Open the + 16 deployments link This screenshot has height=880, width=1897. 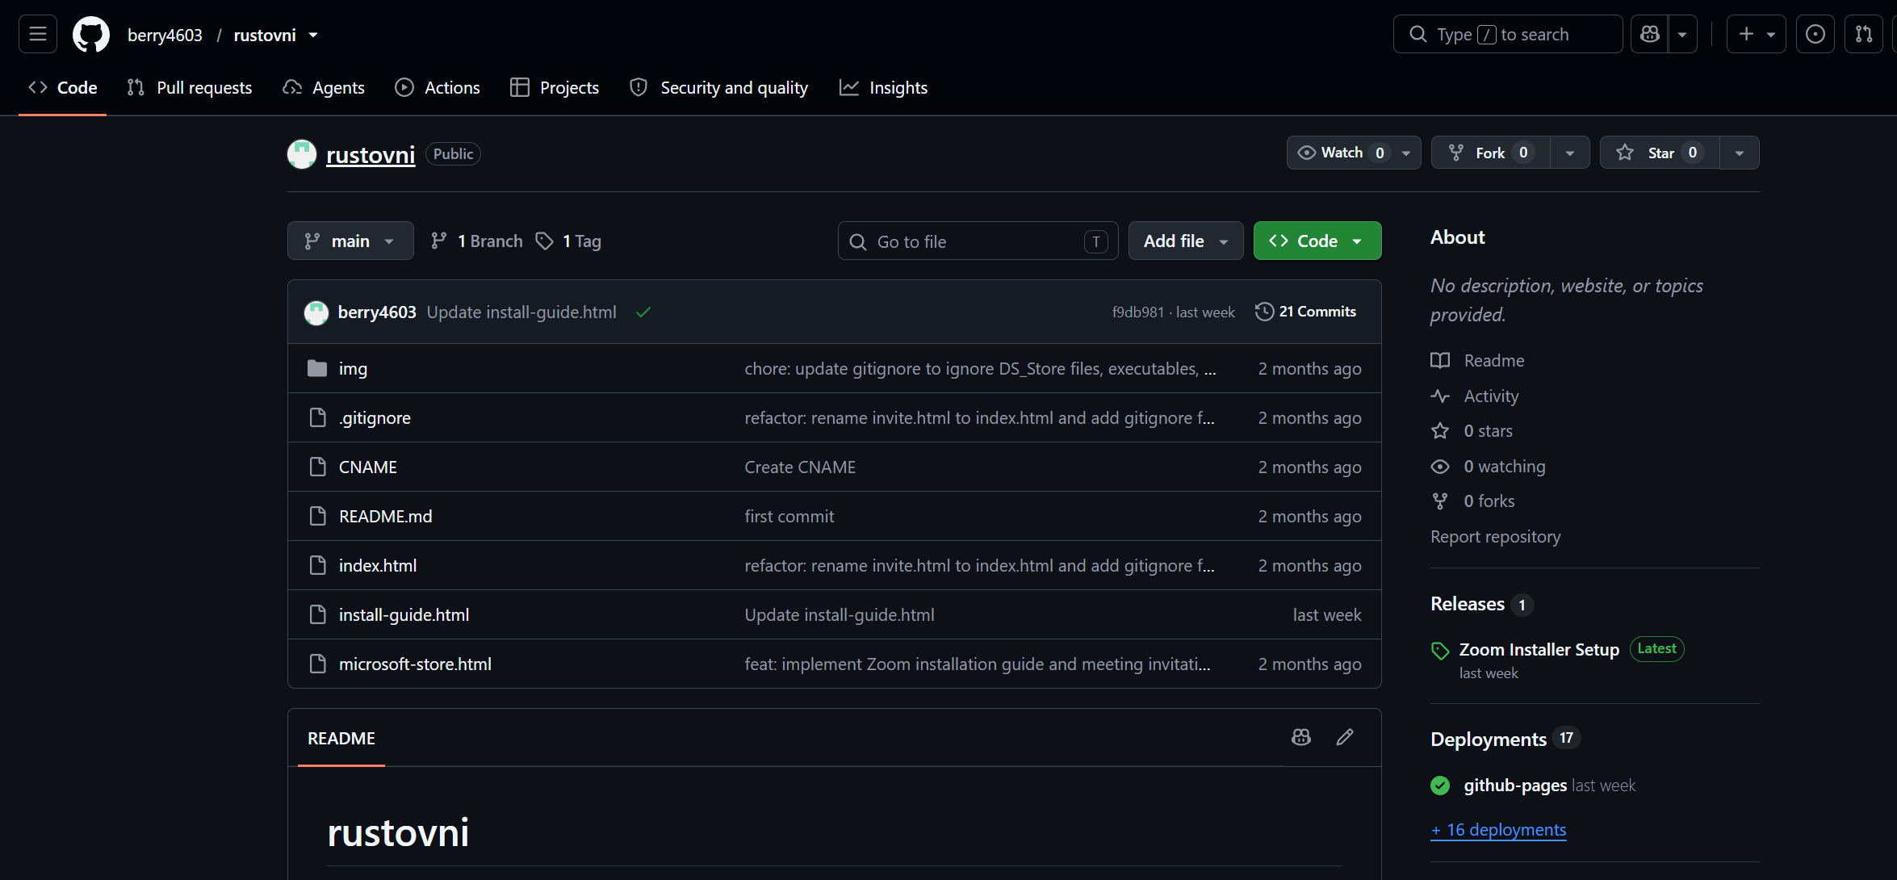[x=1498, y=830]
